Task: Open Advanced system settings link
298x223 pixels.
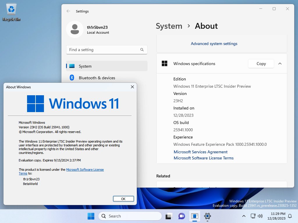Action: click(x=214, y=44)
